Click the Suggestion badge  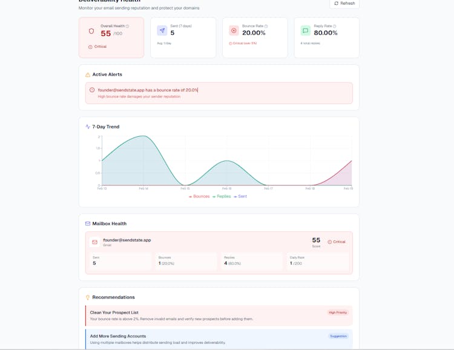(x=338, y=336)
